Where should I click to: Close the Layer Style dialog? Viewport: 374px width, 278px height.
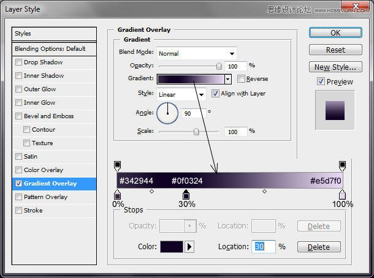[355, 6]
